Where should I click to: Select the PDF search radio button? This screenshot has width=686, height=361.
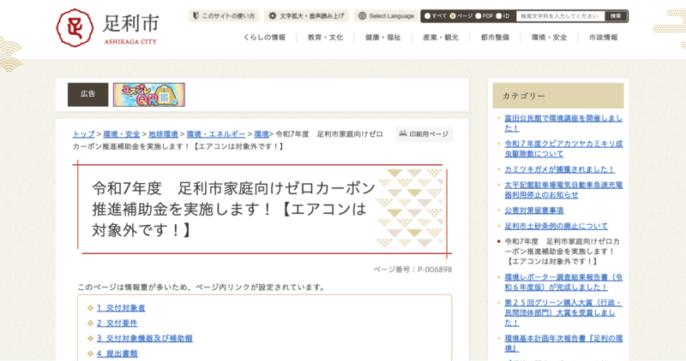click(476, 16)
